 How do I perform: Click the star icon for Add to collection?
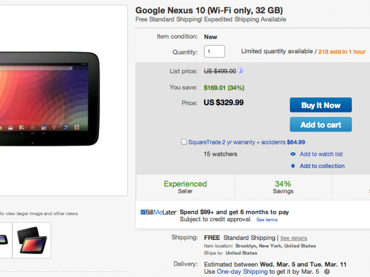click(x=293, y=166)
